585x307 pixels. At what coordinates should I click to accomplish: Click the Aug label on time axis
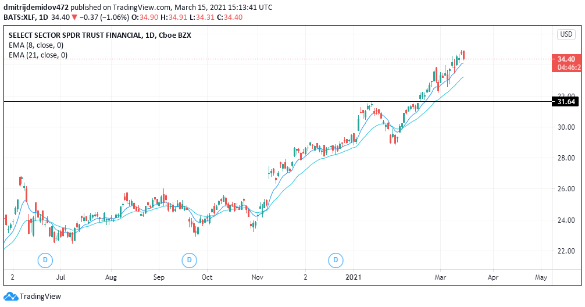click(x=111, y=277)
